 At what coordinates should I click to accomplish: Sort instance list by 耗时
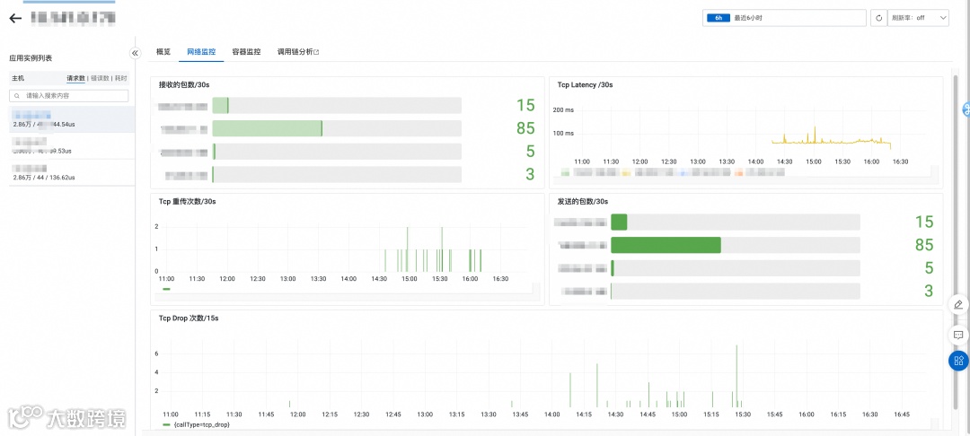pos(121,78)
